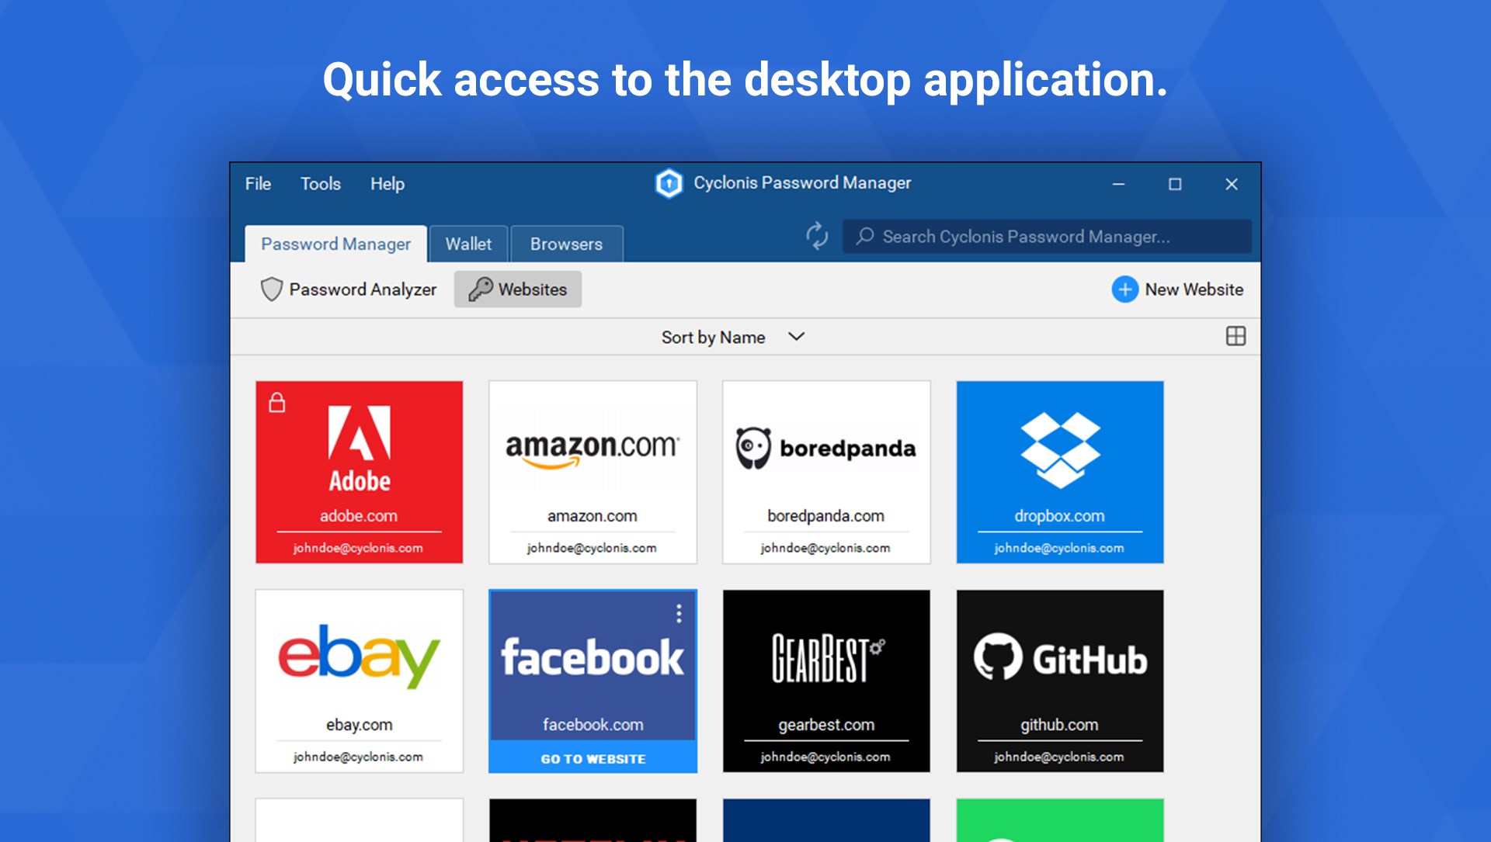
Task: Click the search magnifier icon
Action: click(864, 236)
